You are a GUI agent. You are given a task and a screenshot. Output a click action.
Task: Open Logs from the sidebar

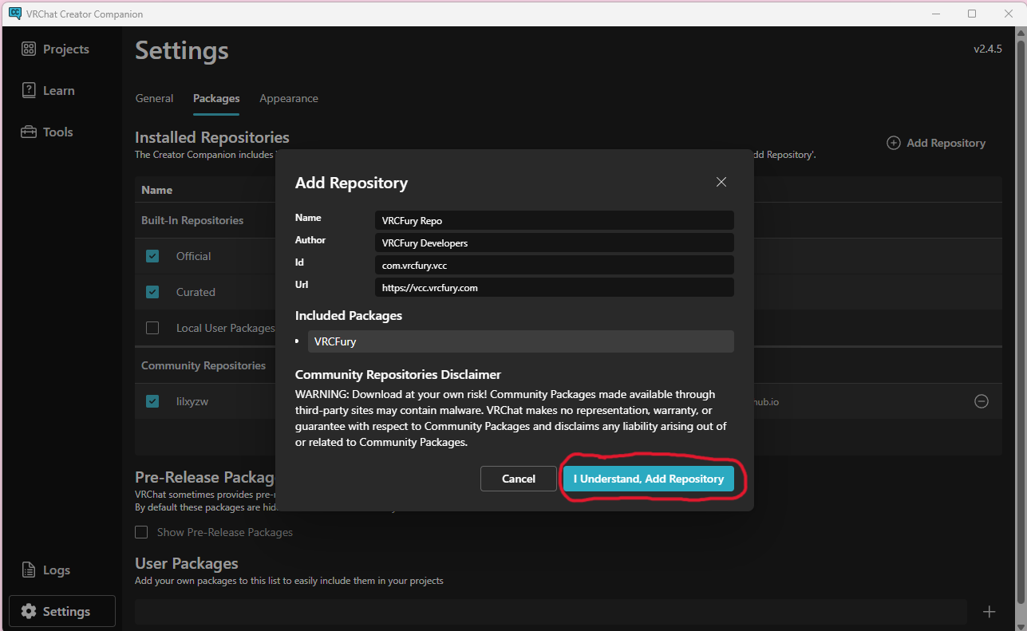pos(45,570)
